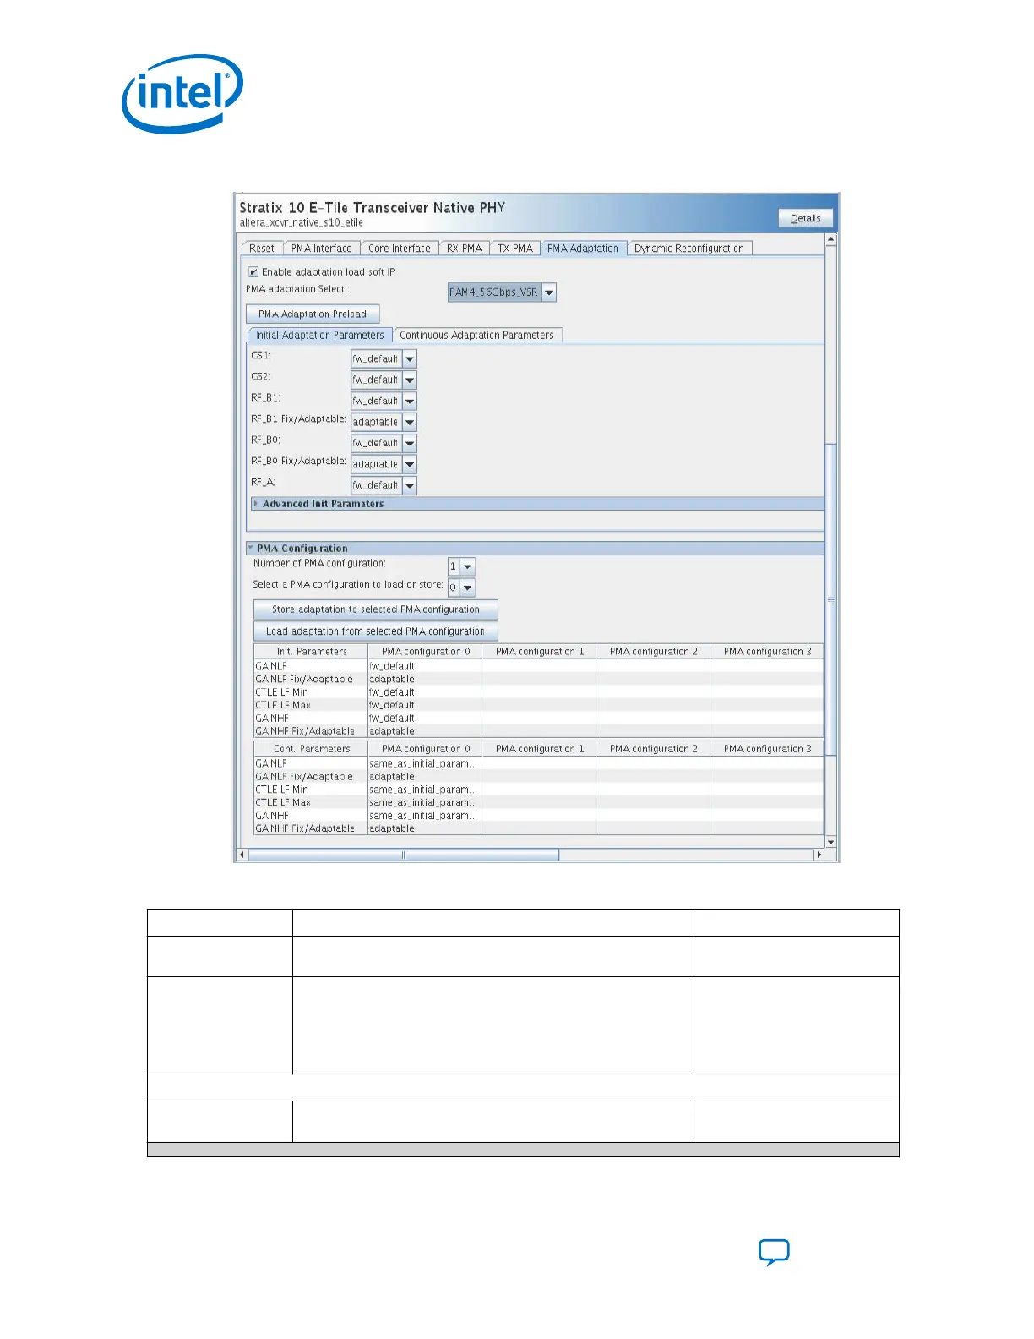Select Initial Adaptation Parameters tab
Viewport: 1034px width, 1339px height.
(319, 335)
